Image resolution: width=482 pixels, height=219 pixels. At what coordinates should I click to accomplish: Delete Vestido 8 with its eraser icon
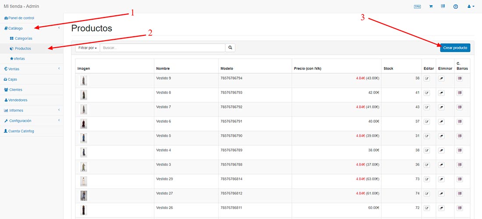441,93
